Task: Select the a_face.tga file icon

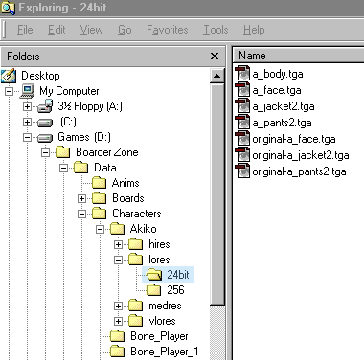Action: (x=242, y=90)
